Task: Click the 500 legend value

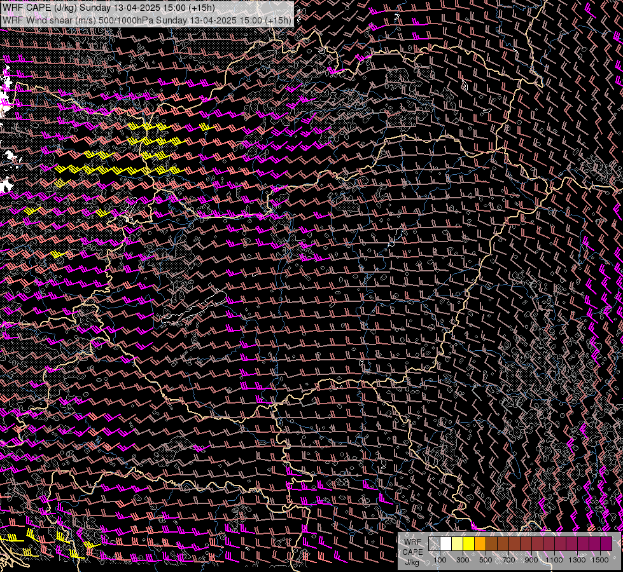Action: [486, 560]
